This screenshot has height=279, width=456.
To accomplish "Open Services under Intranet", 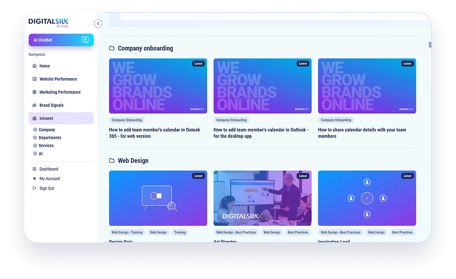I will click(x=46, y=146).
